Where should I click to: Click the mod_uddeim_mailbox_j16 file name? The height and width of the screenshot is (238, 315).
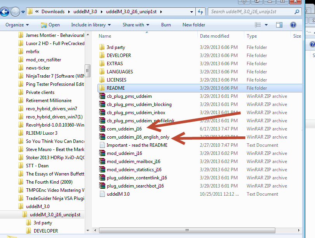[x=134, y=162]
